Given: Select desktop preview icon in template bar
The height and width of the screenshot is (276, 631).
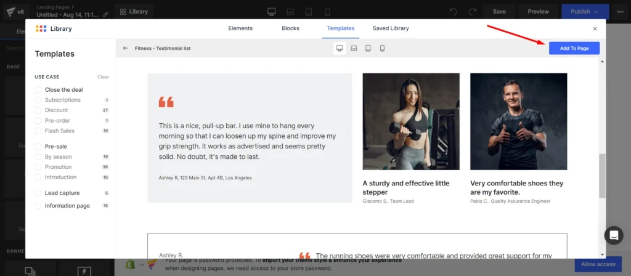Looking at the screenshot, I should [340, 48].
